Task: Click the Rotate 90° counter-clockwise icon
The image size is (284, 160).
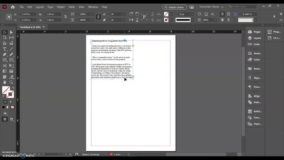Action: (137, 14)
